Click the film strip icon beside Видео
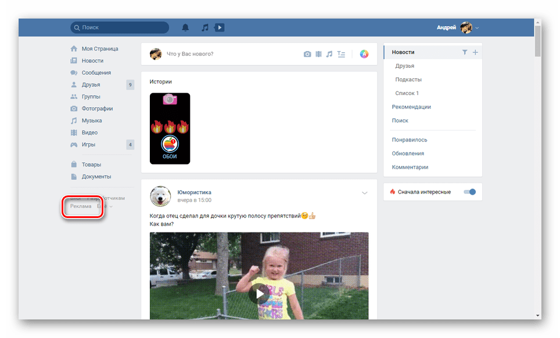The width and height of the screenshot is (560, 338). (74, 133)
